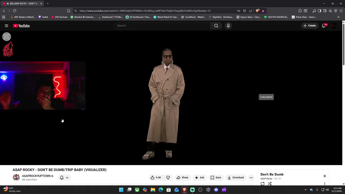Open the more actions ellipsis below the video

tap(251, 178)
